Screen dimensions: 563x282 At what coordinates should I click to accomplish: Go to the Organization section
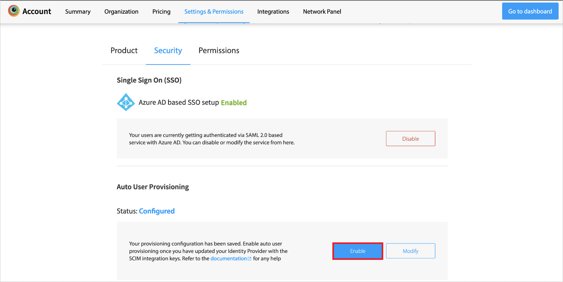coord(121,12)
